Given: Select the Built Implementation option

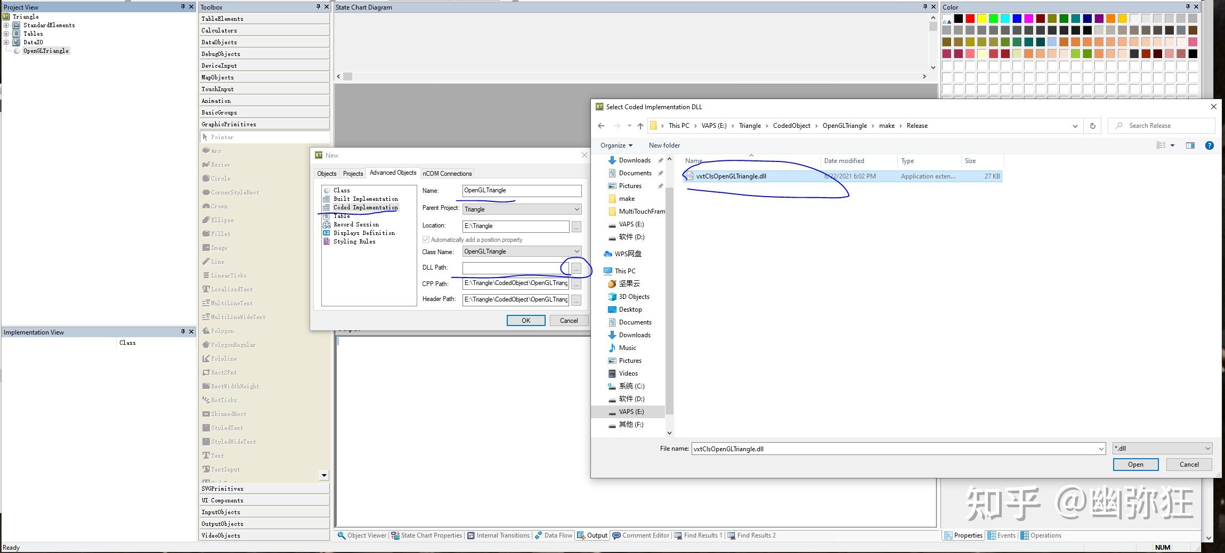Looking at the screenshot, I should point(364,198).
